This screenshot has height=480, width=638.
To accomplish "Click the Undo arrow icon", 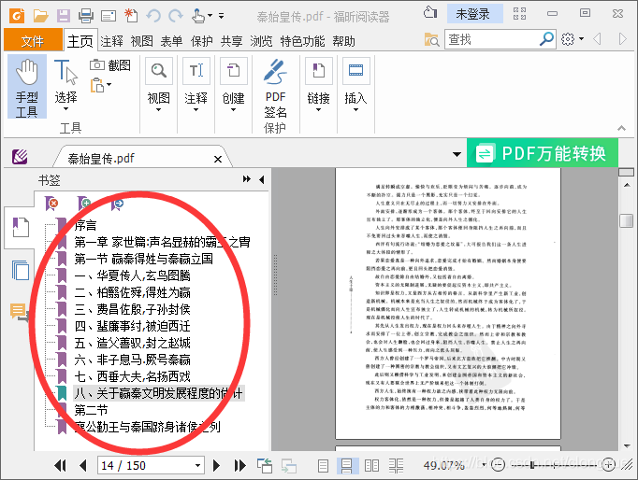I will [x=153, y=16].
